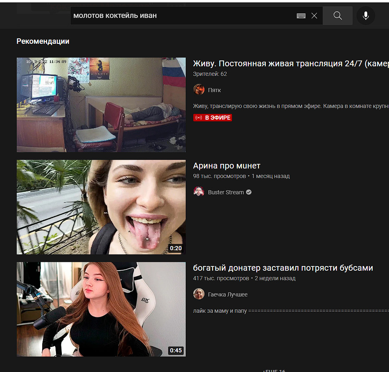
Task: Open the video title above Buster Stream
Action: coord(227,166)
